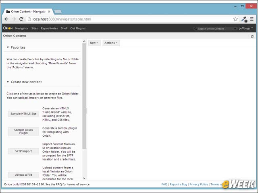The image size is (258, 193).
Task: Click the Orion Content favorite star
Action: [252, 36]
